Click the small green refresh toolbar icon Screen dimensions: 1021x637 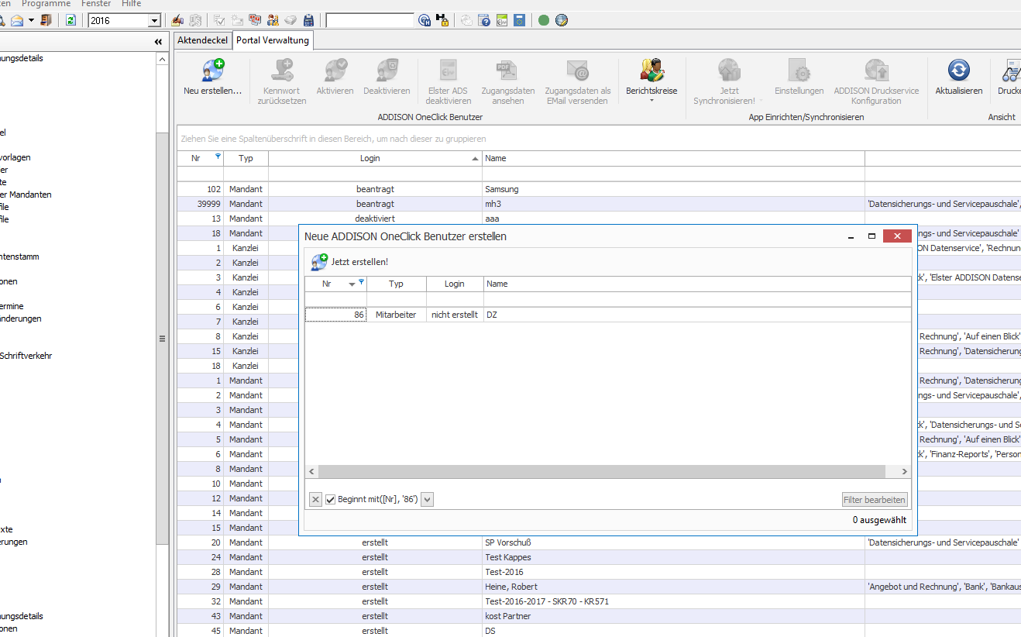click(70, 20)
